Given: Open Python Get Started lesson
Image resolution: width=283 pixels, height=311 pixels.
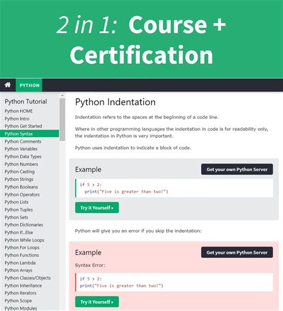Looking at the screenshot, I should (x=23, y=126).
